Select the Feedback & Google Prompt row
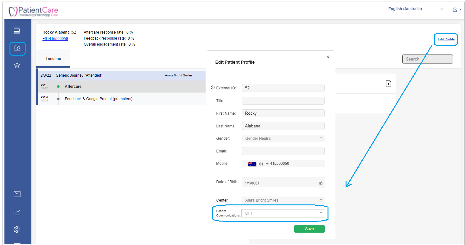 point(121,99)
